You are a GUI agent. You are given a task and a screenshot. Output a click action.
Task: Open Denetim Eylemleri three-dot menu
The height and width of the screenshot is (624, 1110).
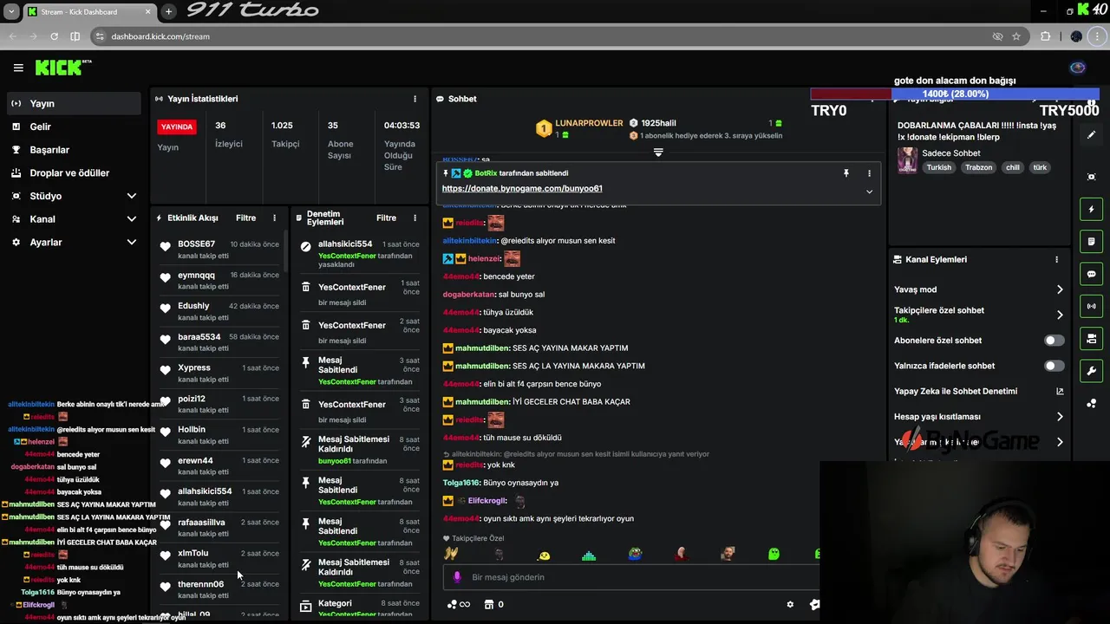(x=415, y=218)
